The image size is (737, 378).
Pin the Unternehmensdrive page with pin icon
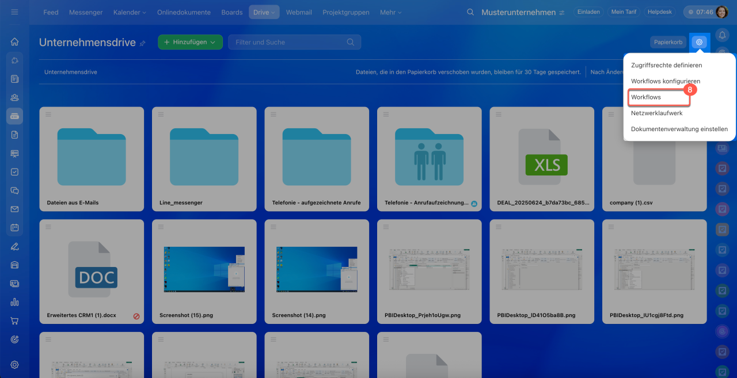click(x=143, y=43)
